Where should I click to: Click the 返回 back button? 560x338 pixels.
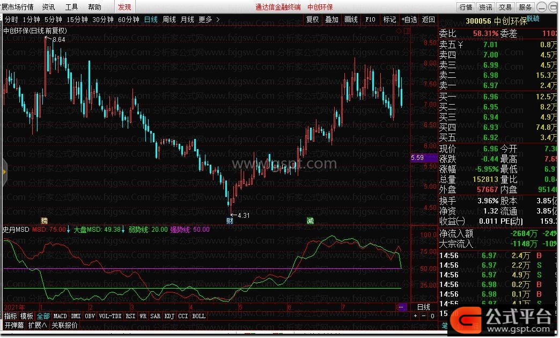[x=429, y=19]
